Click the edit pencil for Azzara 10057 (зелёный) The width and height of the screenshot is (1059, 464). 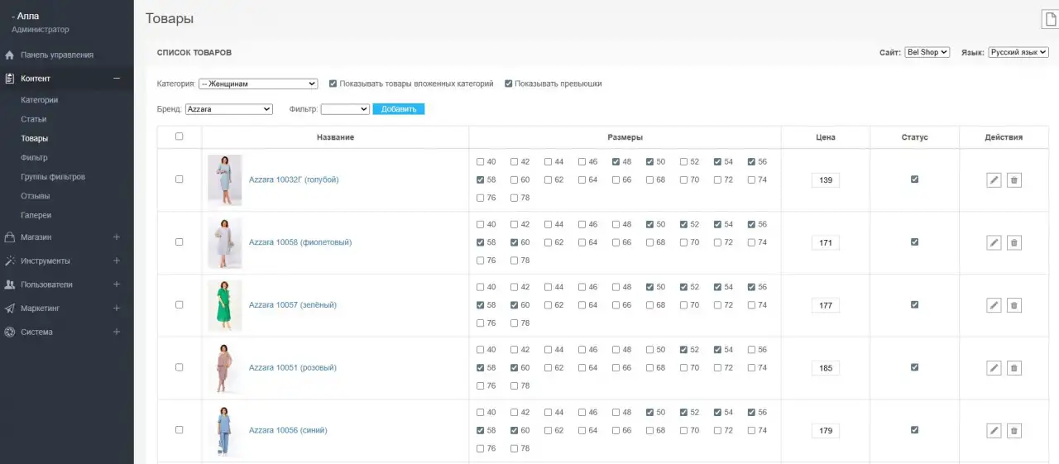pyautogui.click(x=994, y=305)
